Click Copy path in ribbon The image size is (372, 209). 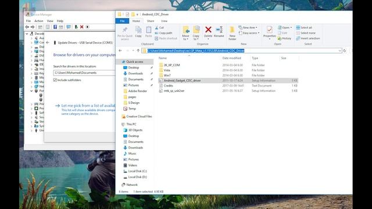click(163, 33)
